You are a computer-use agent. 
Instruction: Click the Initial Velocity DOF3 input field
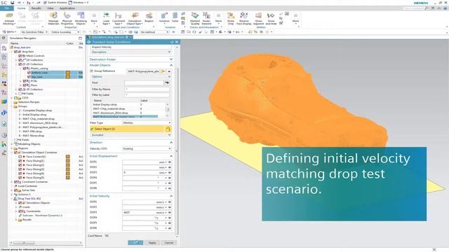(140, 213)
